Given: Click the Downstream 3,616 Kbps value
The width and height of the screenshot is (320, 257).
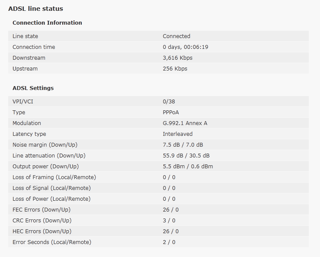Looking at the screenshot, I should click(177, 58).
